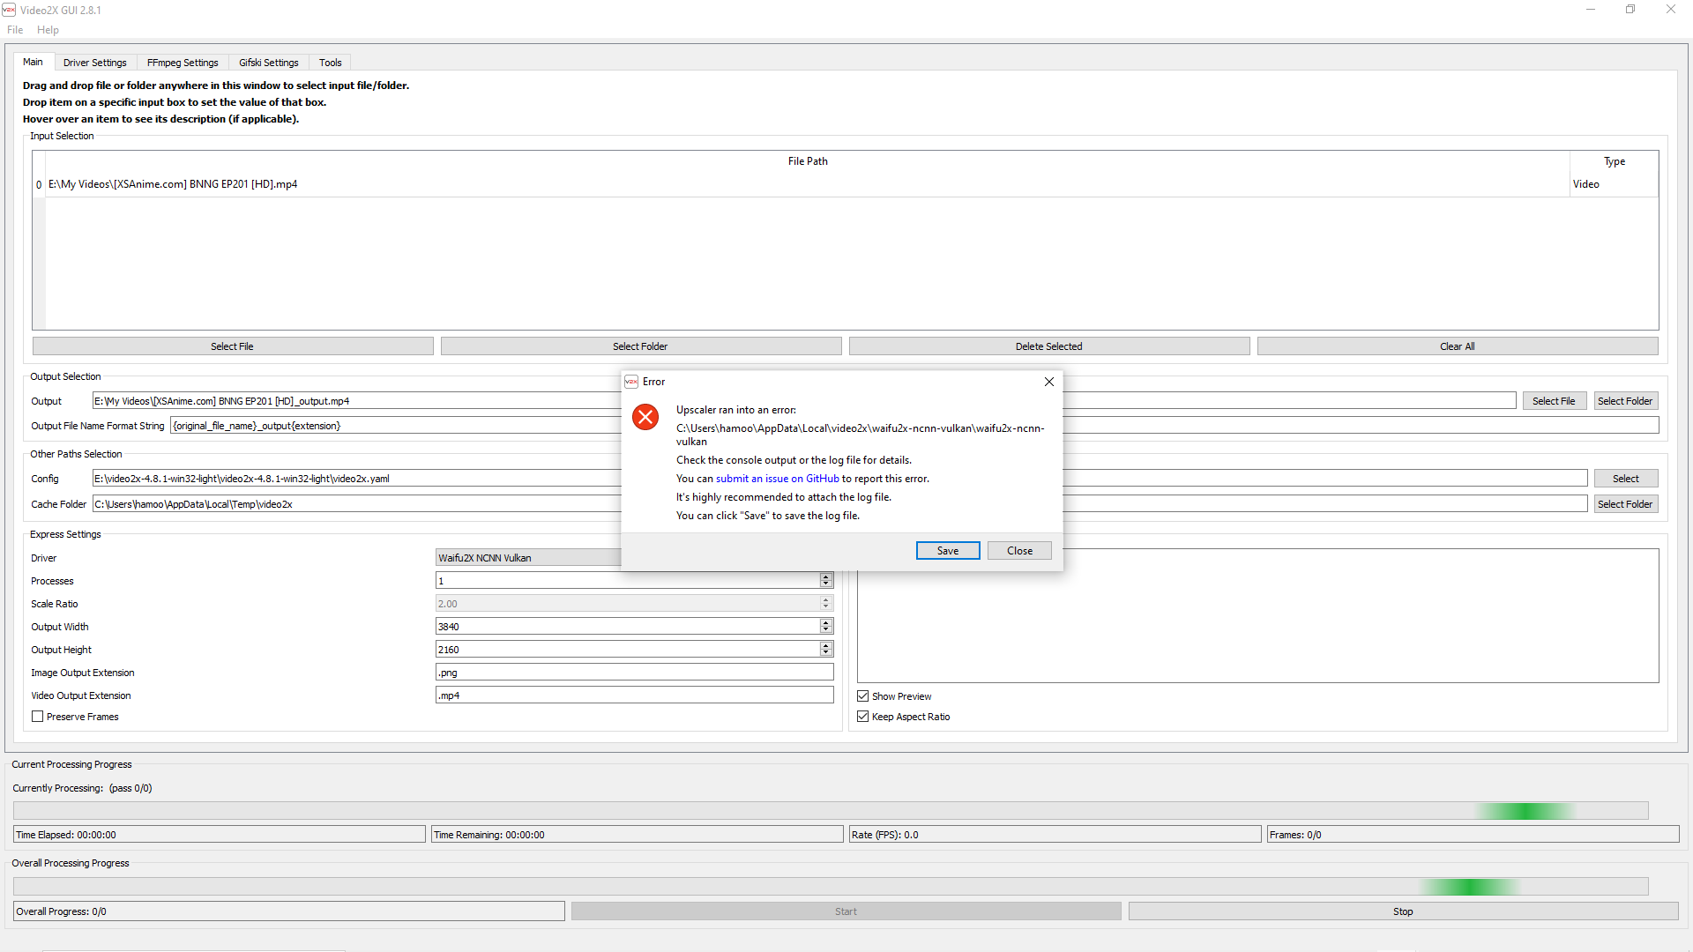Screen dimensions: 1693x952
Task: Increase Output Height with up arrow
Action: (x=826, y=645)
